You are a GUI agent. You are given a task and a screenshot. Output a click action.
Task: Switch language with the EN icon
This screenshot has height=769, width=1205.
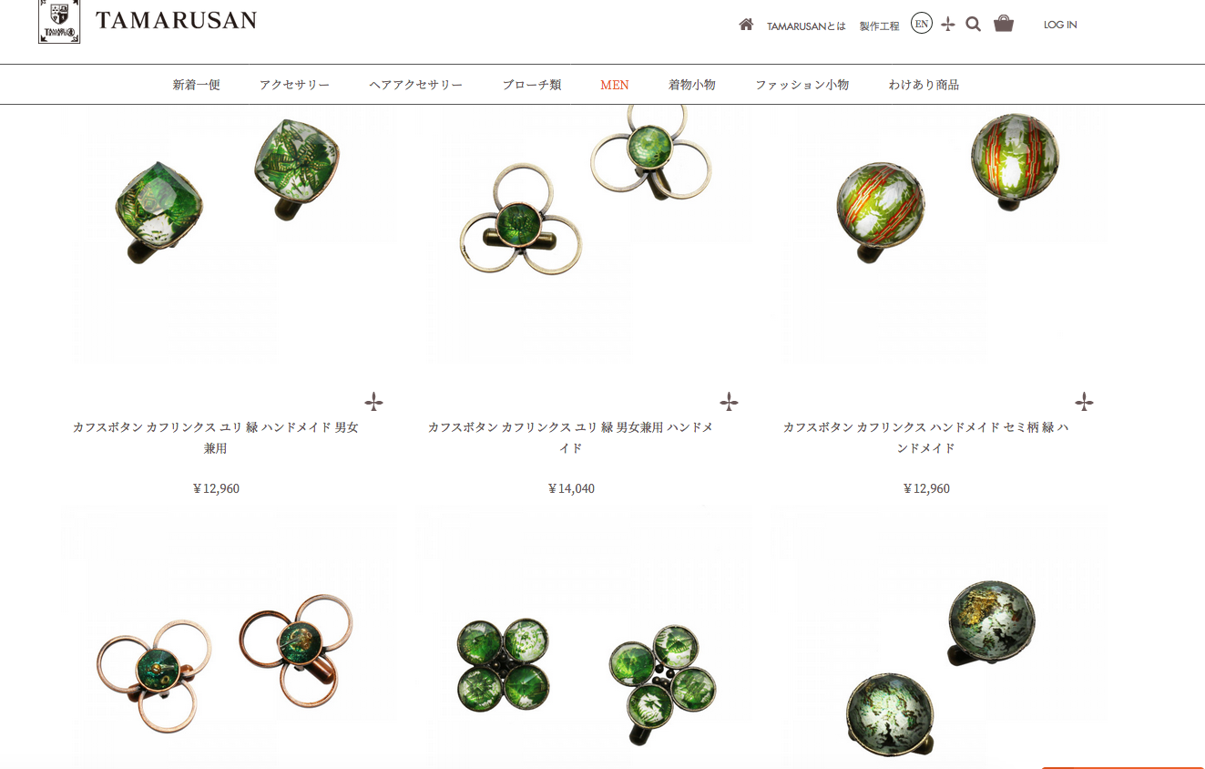point(921,24)
